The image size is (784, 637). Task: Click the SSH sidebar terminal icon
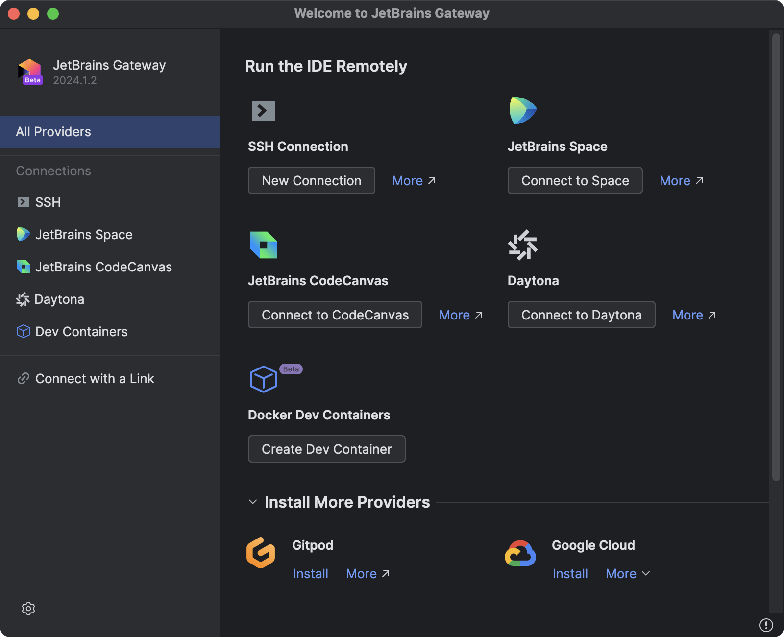click(23, 202)
